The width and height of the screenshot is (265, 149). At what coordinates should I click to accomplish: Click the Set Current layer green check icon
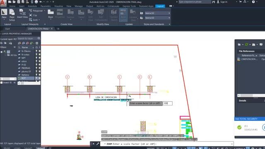tap(31, 43)
